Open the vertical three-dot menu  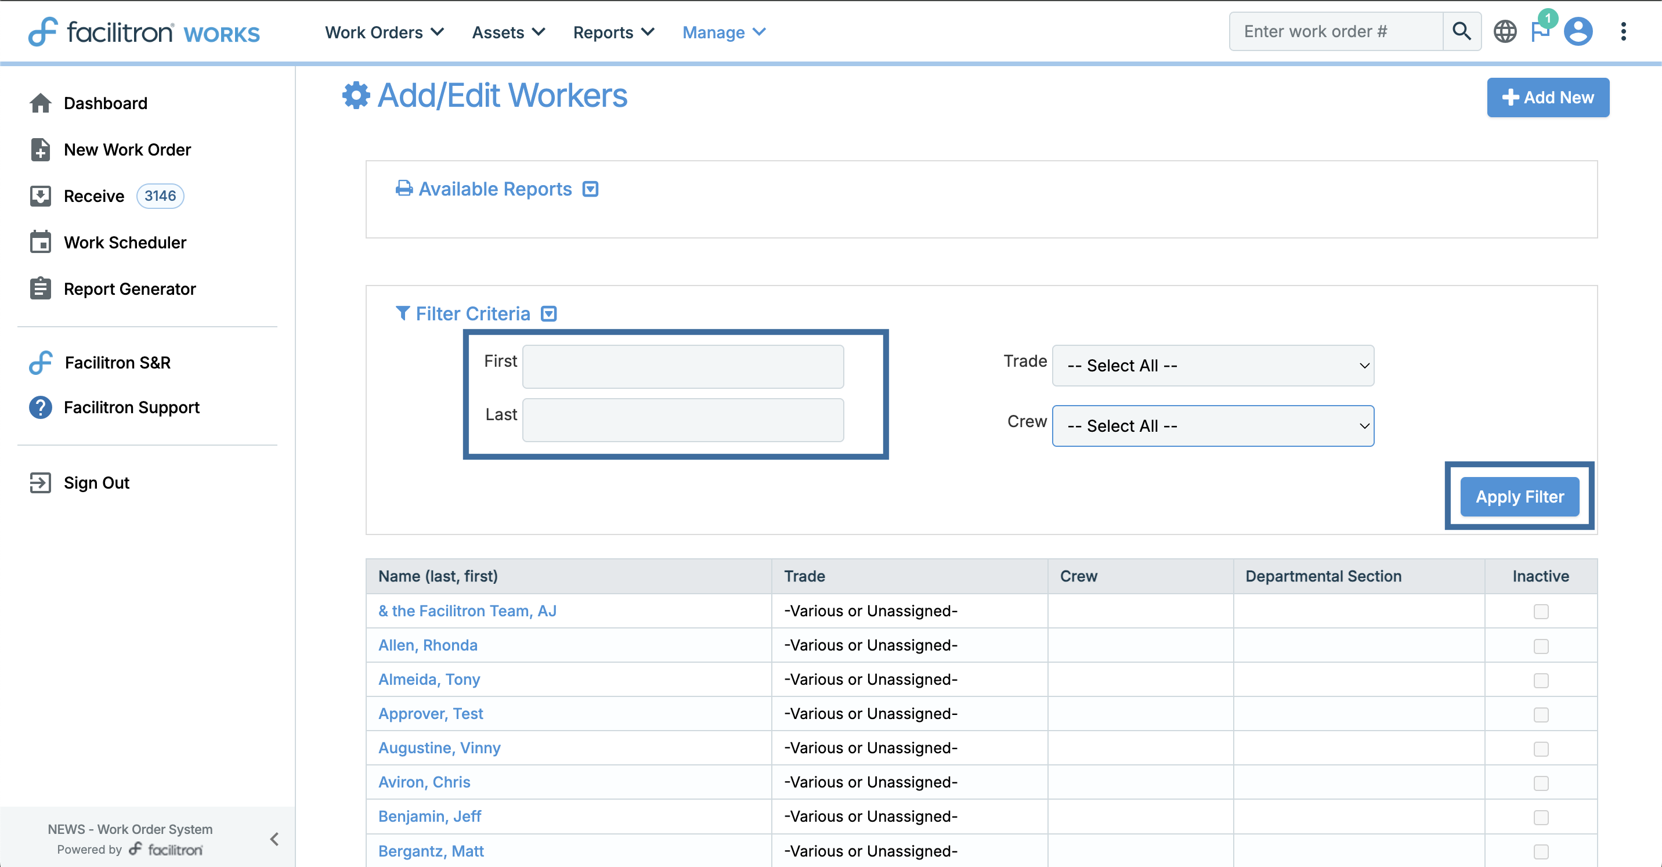pyautogui.click(x=1623, y=31)
